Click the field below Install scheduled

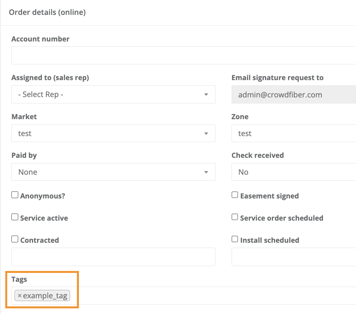tap(293, 257)
